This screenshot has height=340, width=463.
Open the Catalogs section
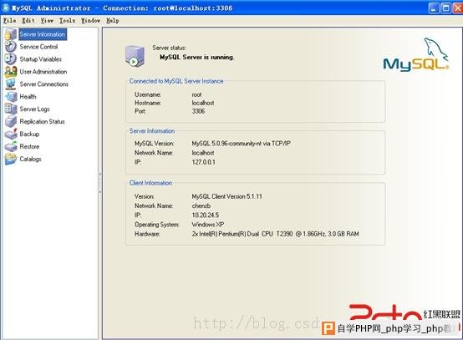pyautogui.click(x=30, y=159)
